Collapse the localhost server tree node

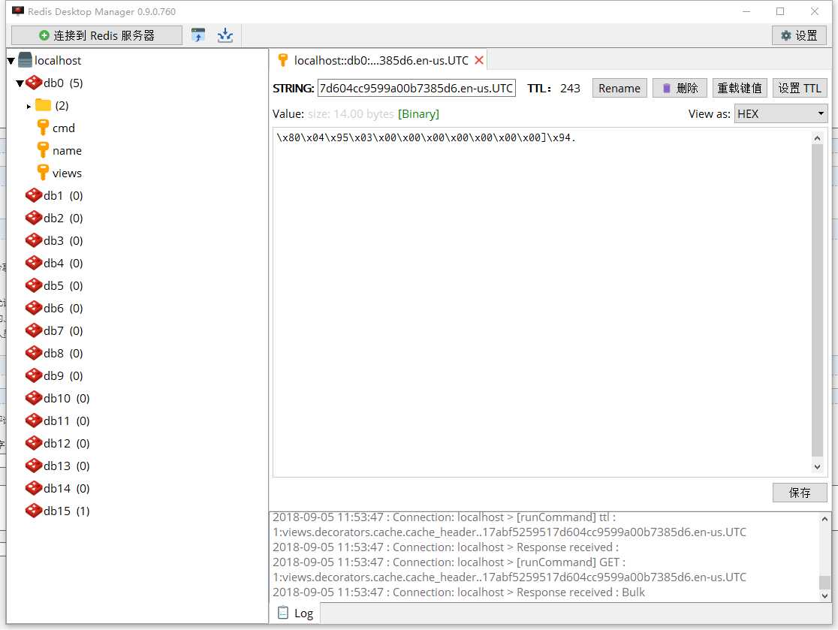[x=11, y=61]
